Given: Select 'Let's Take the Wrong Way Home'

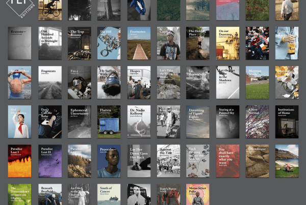Looking at the screenshot, I should [x=169, y=82].
